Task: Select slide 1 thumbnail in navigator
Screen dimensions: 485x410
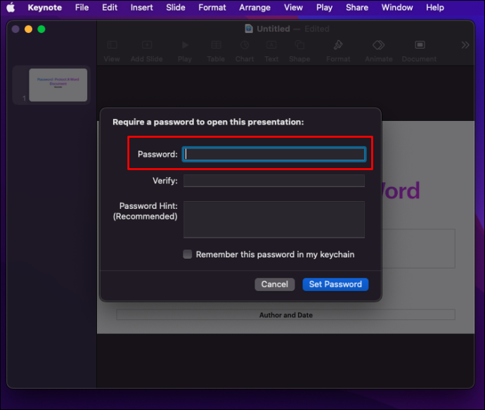Action: coord(58,85)
